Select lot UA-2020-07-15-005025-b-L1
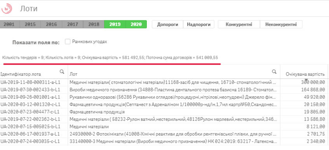The height and width of the screenshot is (150, 329). pyautogui.click(x=30, y=127)
